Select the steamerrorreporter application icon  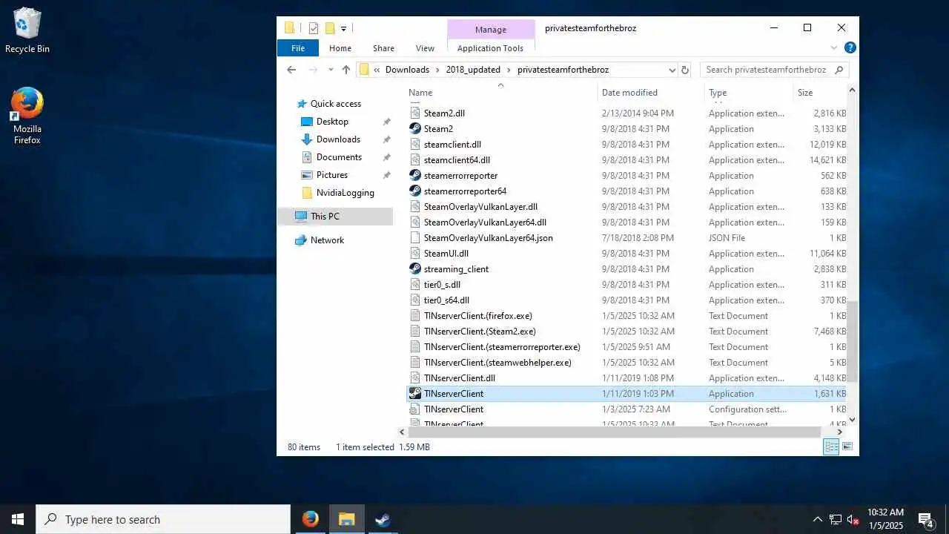pyautogui.click(x=415, y=176)
